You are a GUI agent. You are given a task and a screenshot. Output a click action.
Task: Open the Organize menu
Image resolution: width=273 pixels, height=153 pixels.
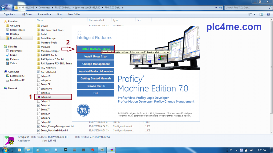click(x=10, y=14)
